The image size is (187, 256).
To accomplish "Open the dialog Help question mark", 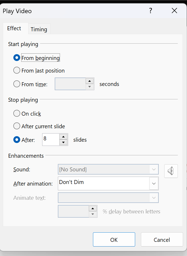I will click(151, 11).
